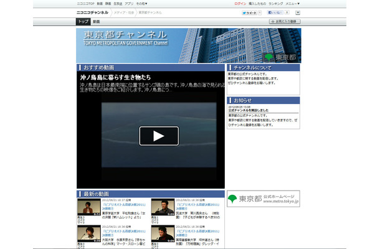Screen dimensions: 380x249
Task: Open the 東京都 公式ホームページ banner
Action: (x=263, y=199)
